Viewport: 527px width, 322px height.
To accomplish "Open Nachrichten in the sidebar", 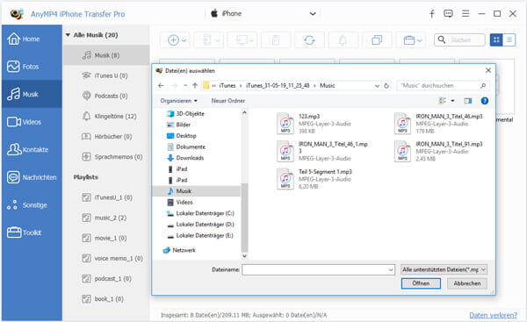I will pos(32,177).
